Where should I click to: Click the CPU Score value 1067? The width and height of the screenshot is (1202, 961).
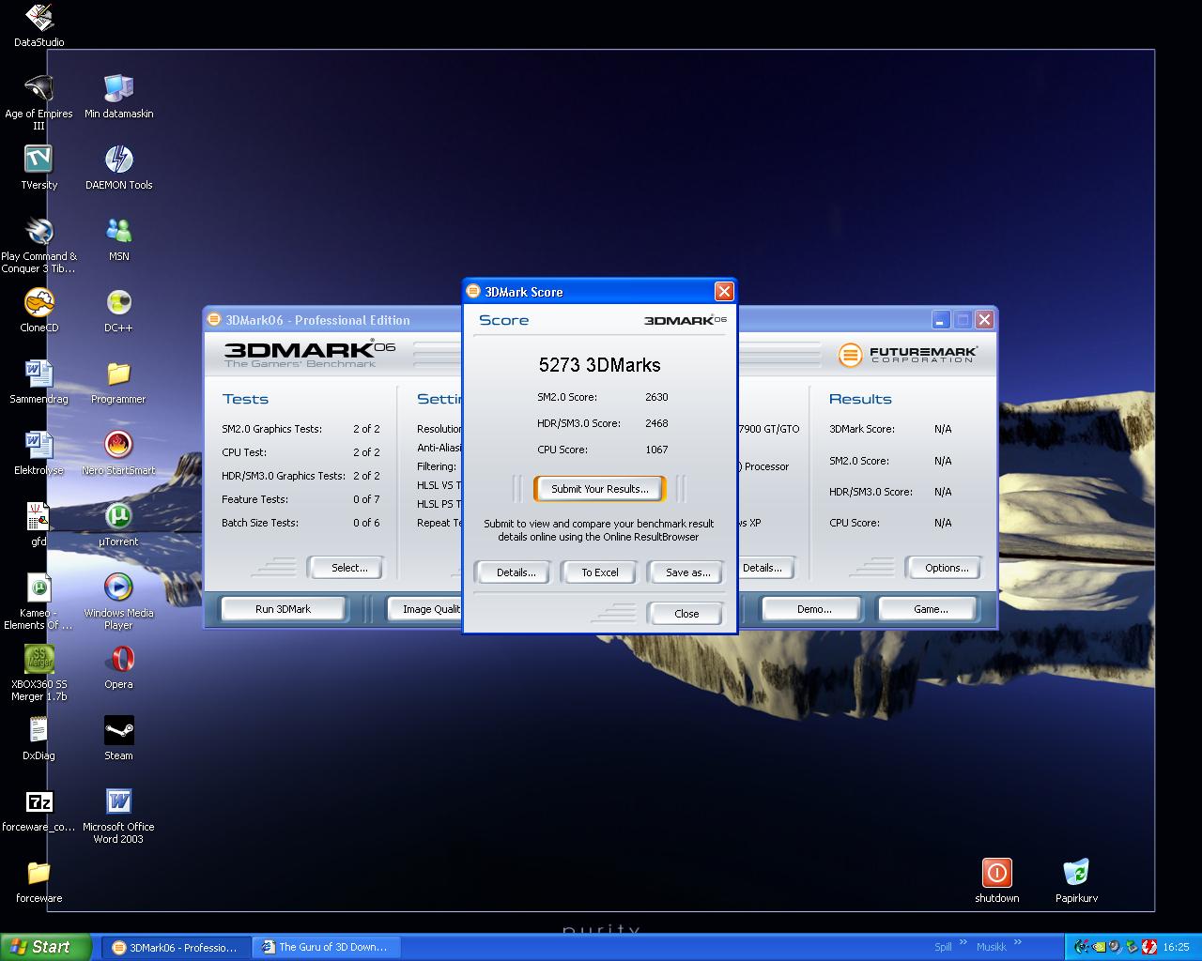[656, 450]
